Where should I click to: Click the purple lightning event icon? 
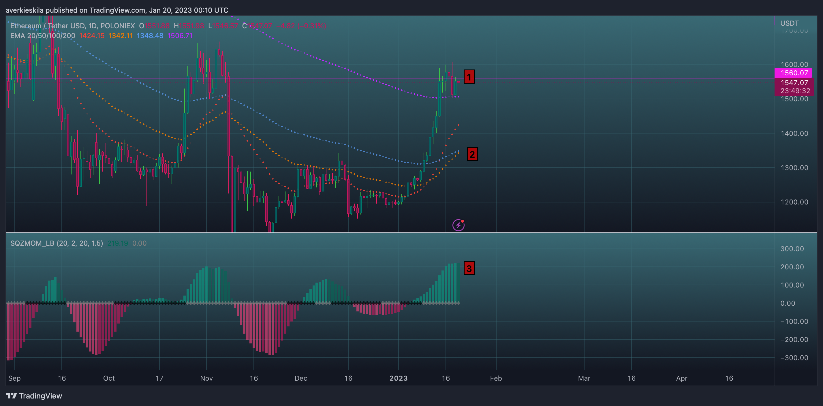coord(458,225)
